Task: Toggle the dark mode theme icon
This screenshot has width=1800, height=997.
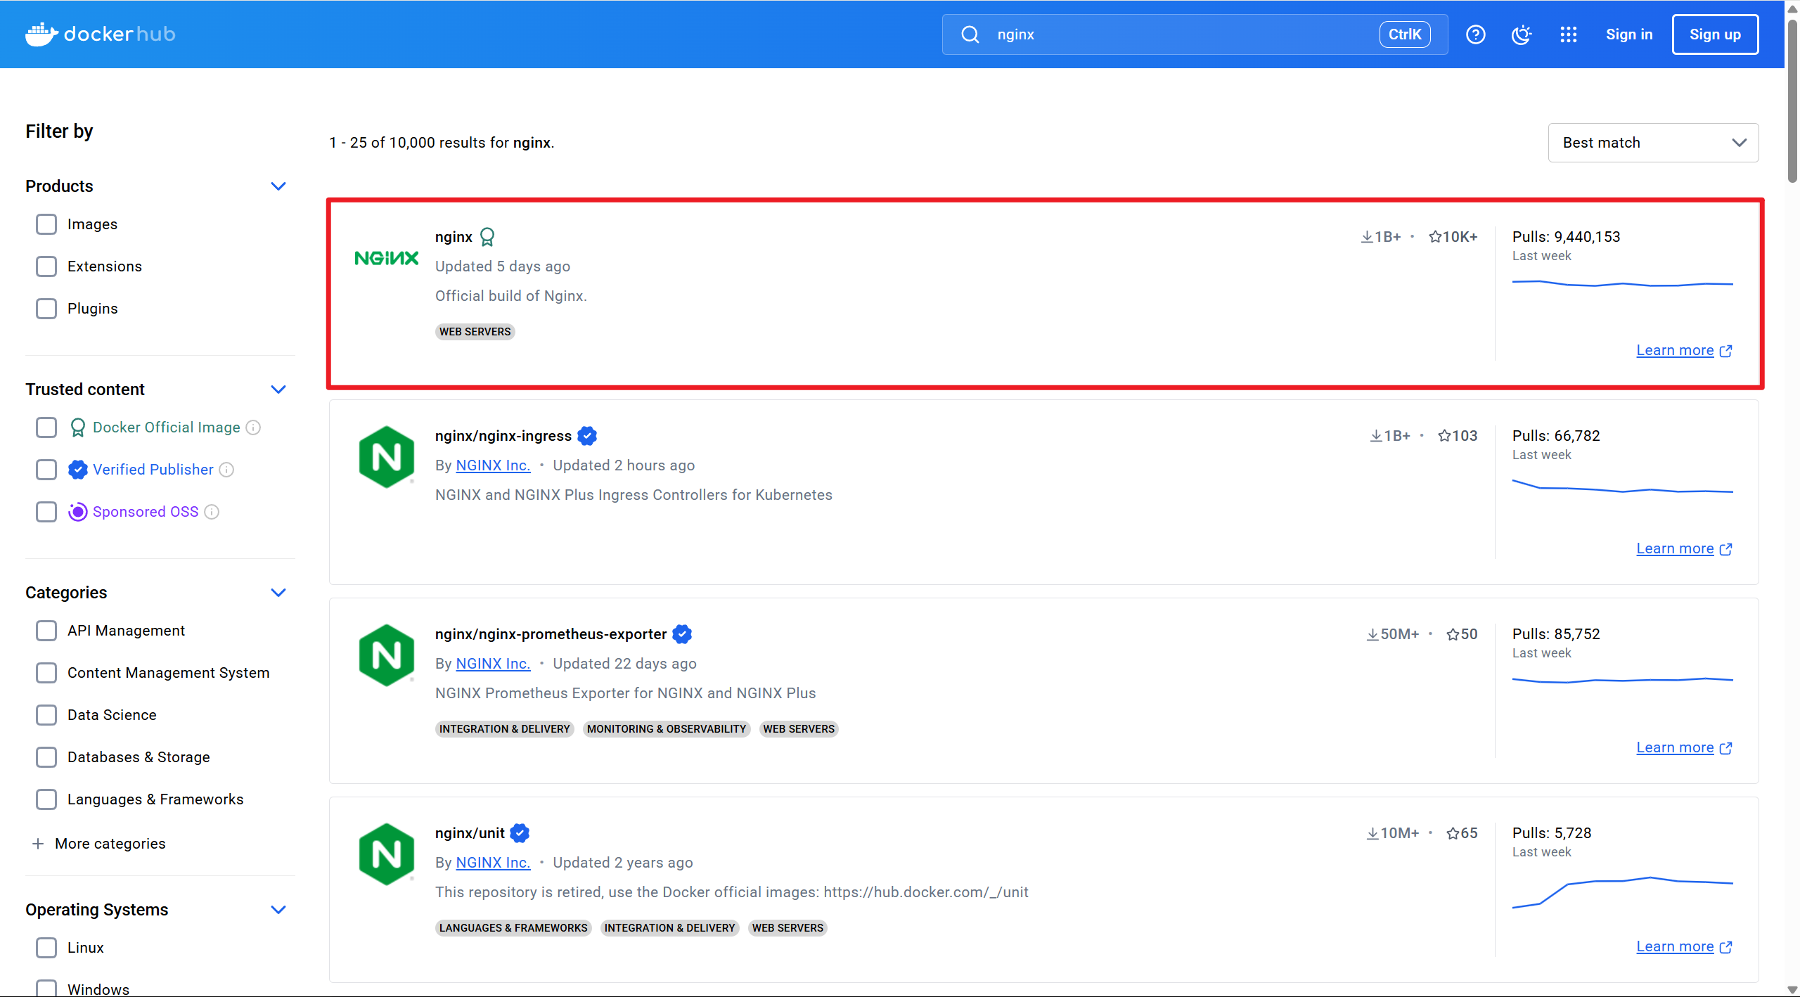Action: [x=1522, y=34]
